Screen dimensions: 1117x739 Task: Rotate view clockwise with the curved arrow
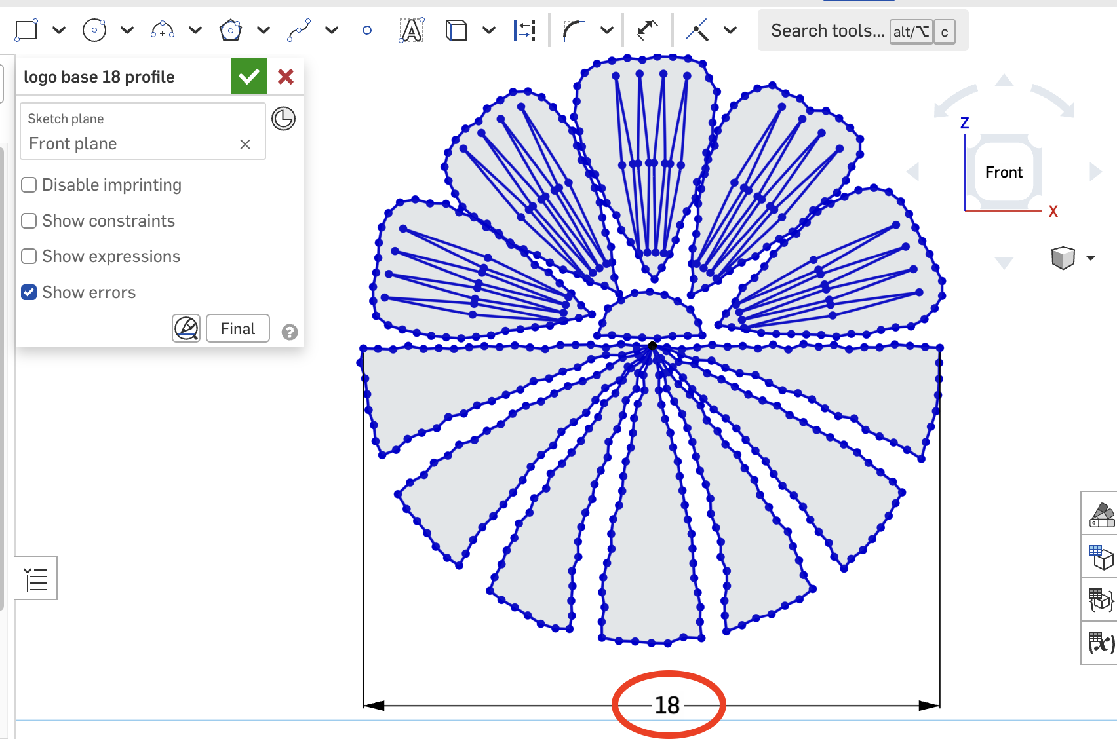pos(1053,101)
